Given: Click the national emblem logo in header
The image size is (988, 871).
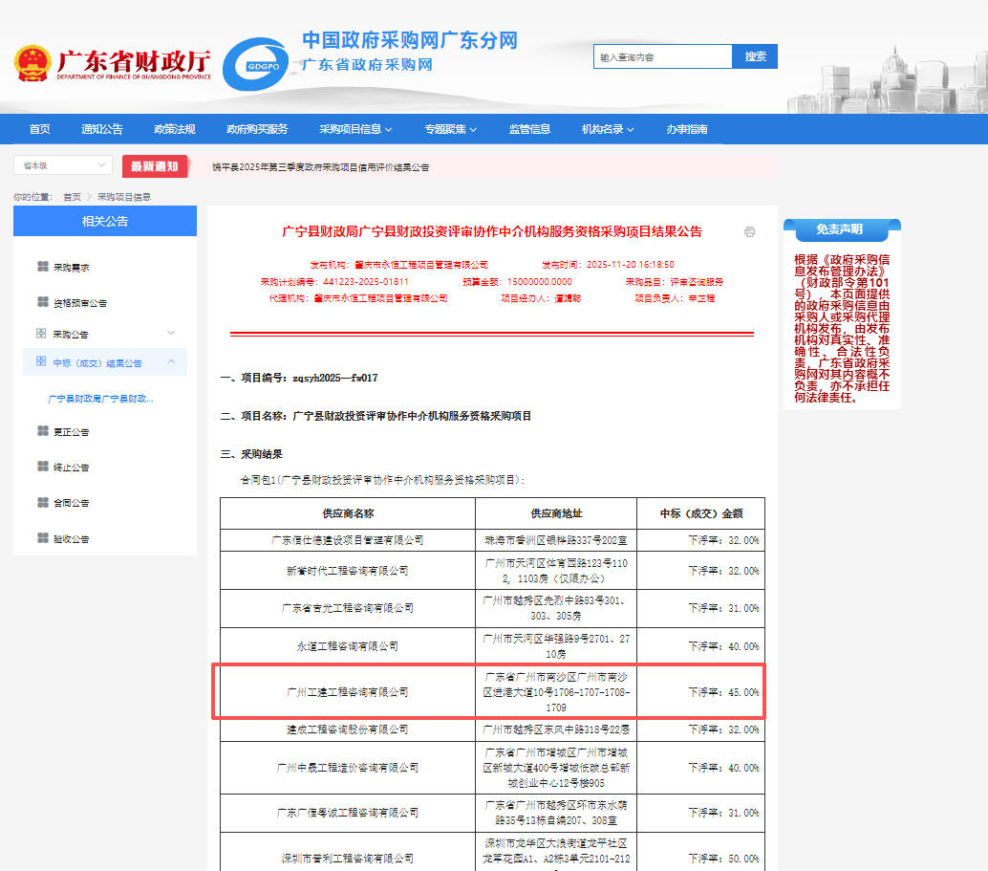Looking at the screenshot, I should pyautogui.click(x=32, y=63).
